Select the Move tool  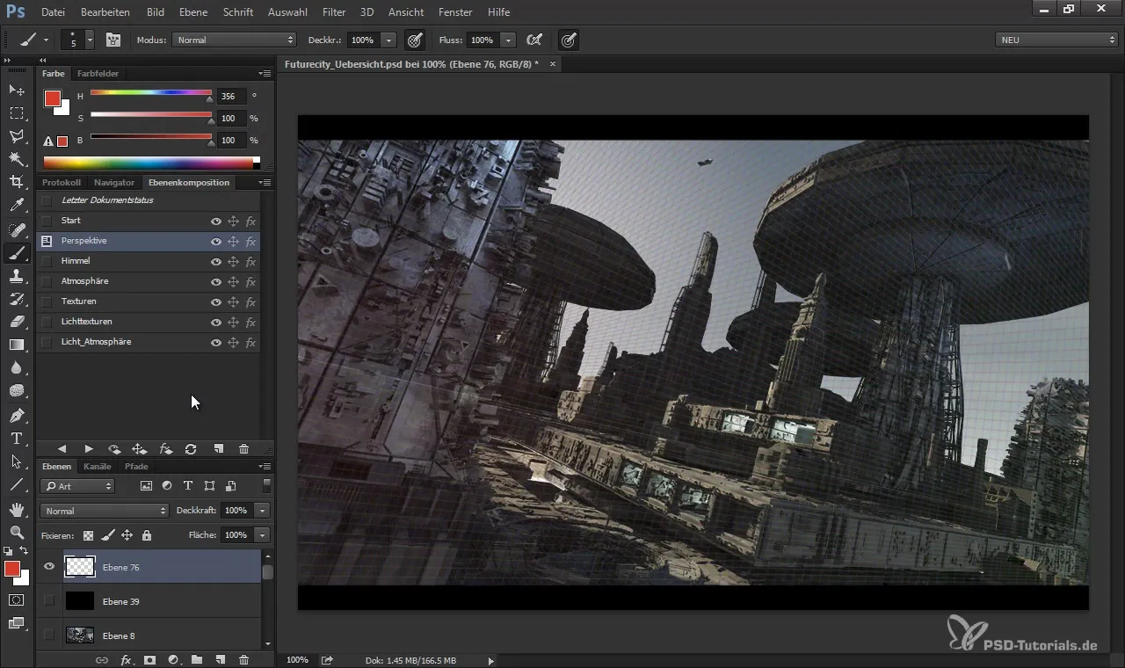[17, 91]
